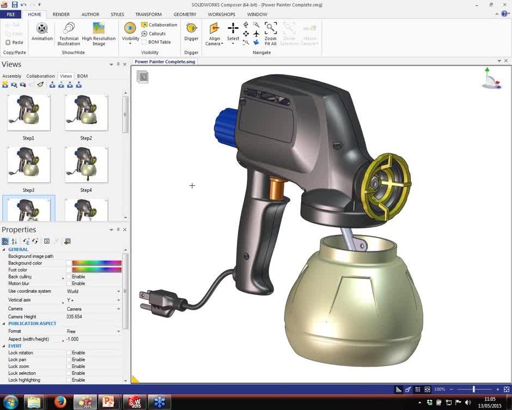This screenshot has width=512, height=410.
Task: Click the Visibility eye icon
Action: pos(130,28)
